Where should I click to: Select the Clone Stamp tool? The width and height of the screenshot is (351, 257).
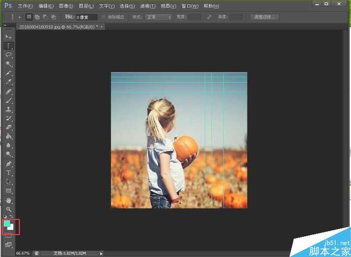click(8, 109)
